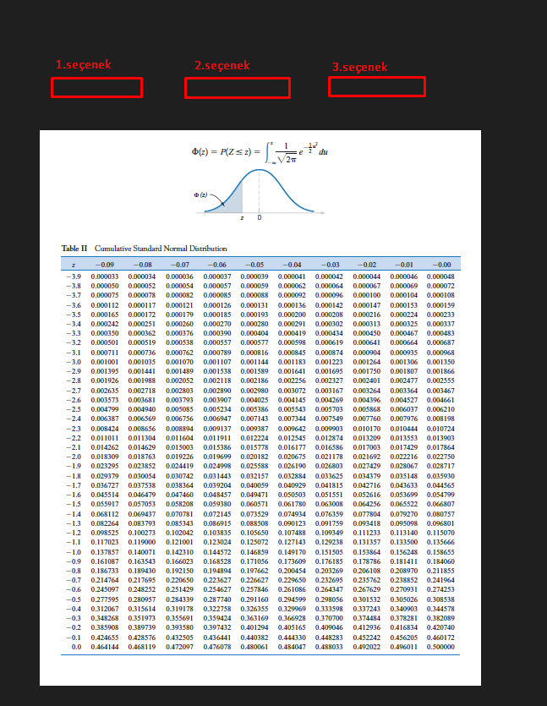The image size is (547, 706).
Task: Click the table value 0.000033
Action: tap(105, 276)
